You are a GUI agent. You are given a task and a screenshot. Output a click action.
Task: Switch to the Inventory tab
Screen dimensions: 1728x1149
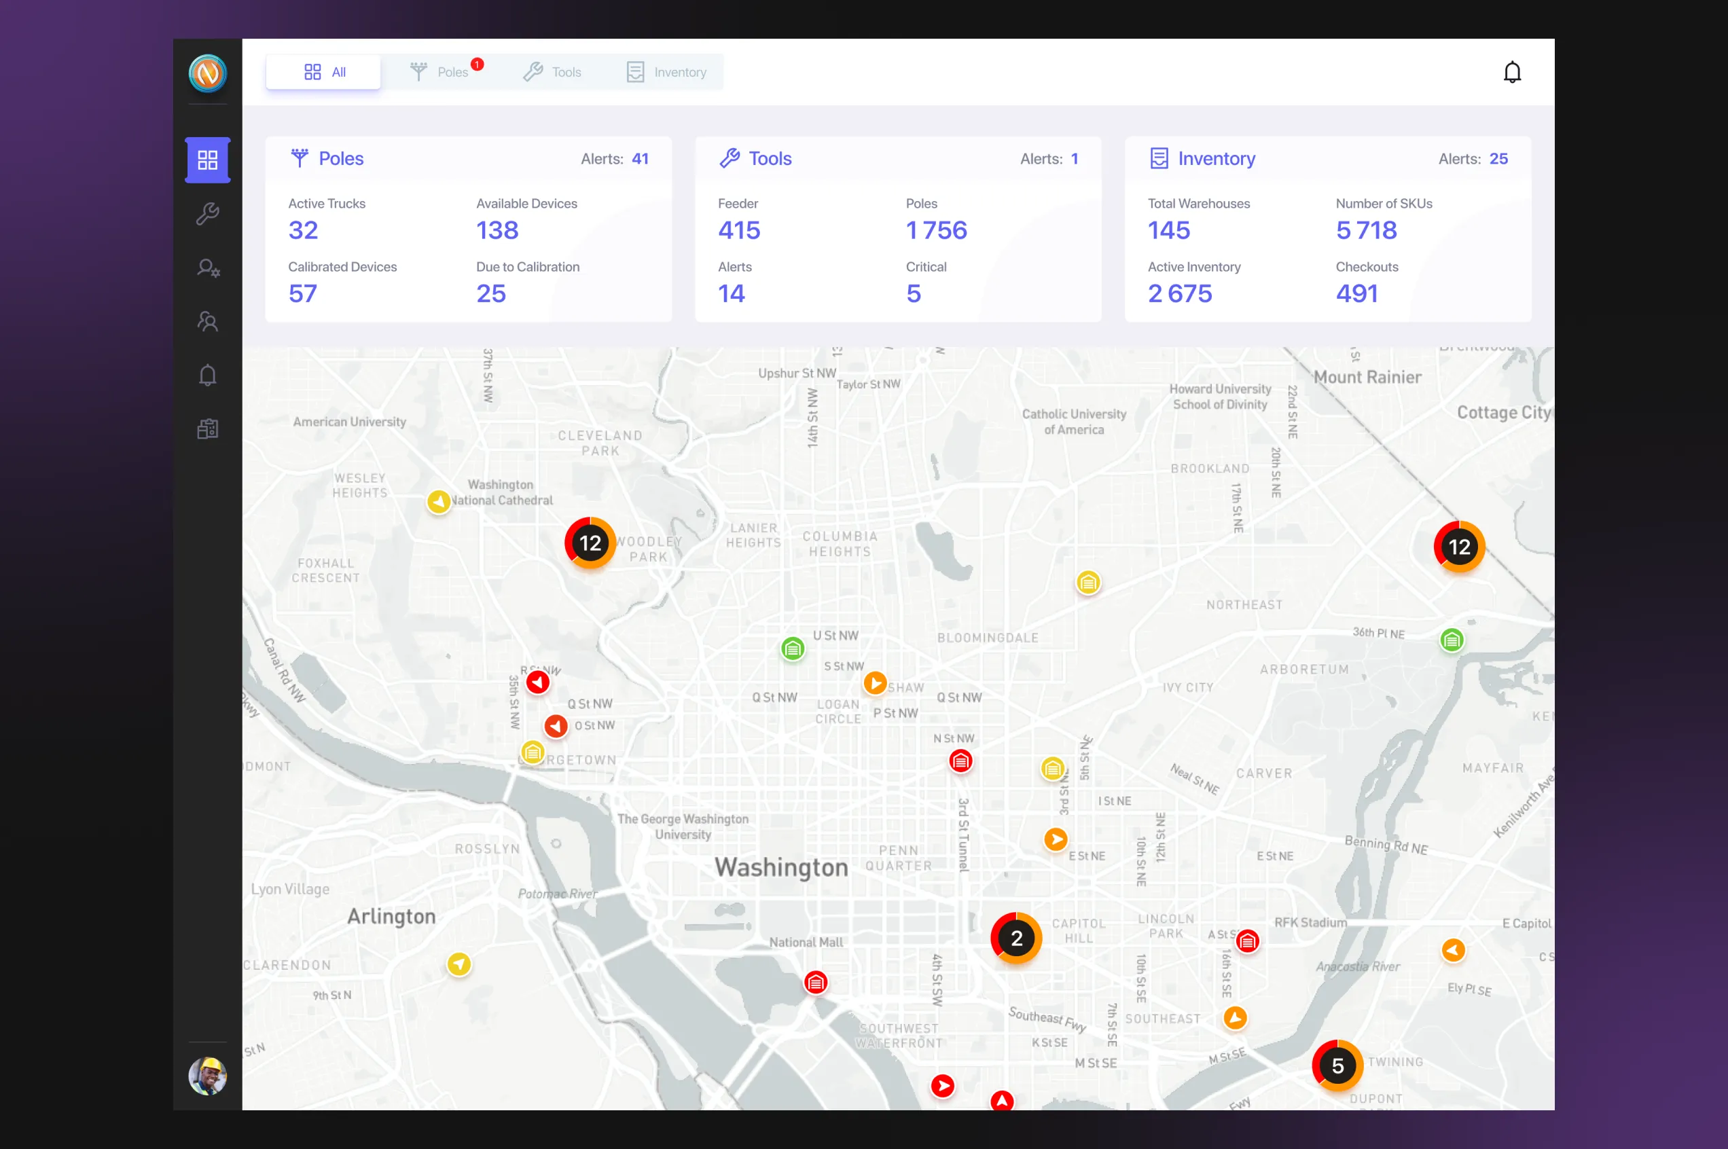click(666, 73)
